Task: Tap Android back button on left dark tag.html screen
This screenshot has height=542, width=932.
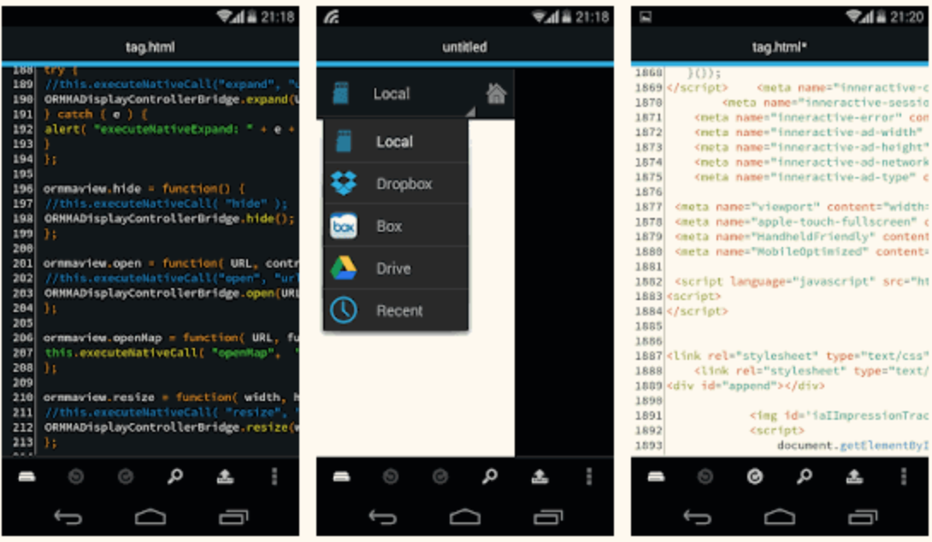Action: click(68, 517)
